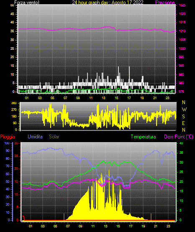The height and width of the screenshot is (232, 195).
Task: Click hour 11 on the bottom graph axis
Action: (x=93, y=226)
